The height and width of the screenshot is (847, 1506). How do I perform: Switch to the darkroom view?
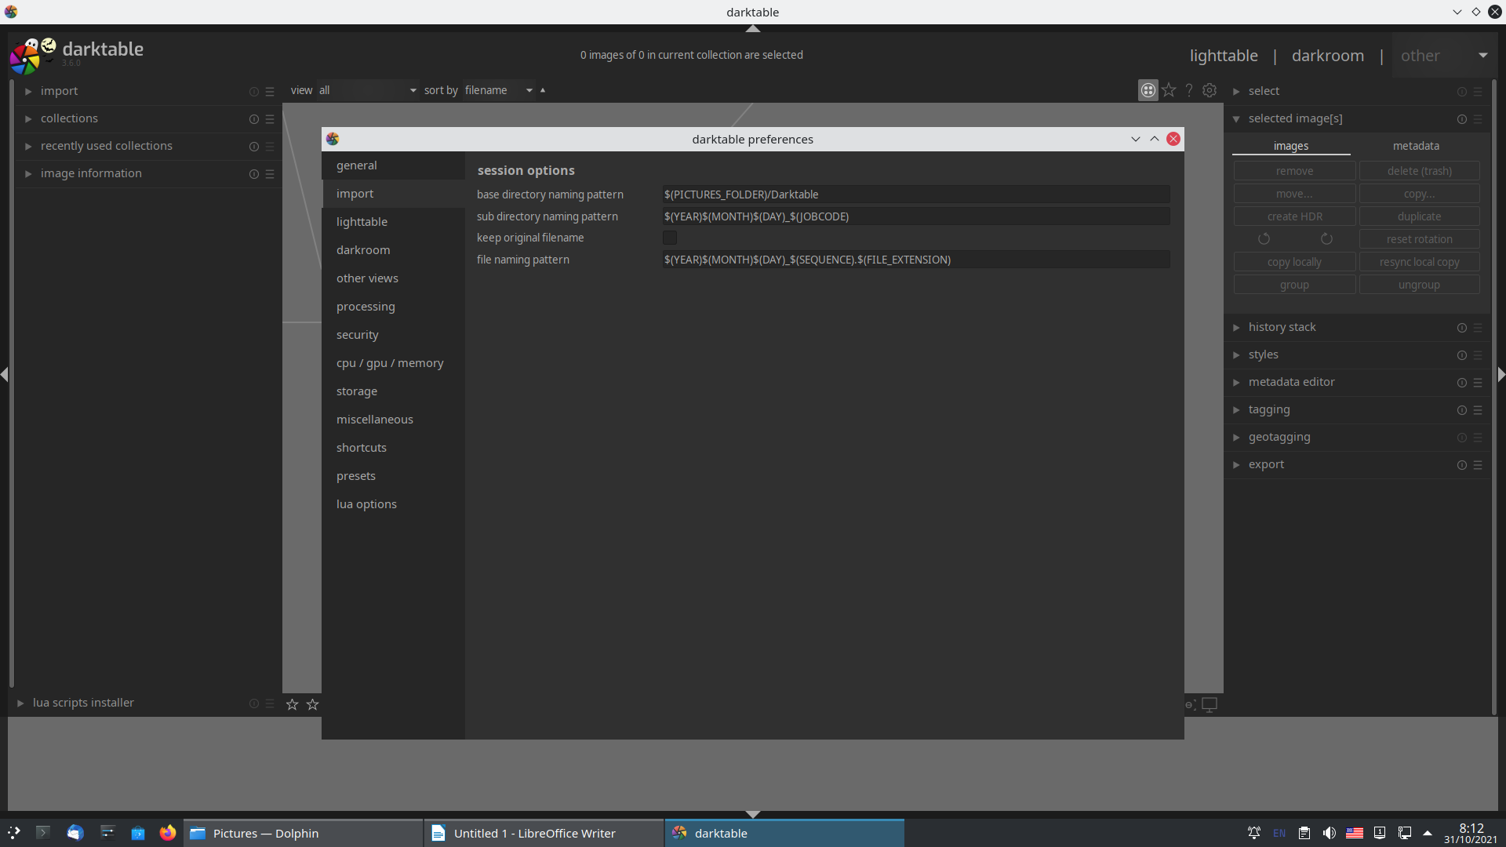[x=1327, y=55]
